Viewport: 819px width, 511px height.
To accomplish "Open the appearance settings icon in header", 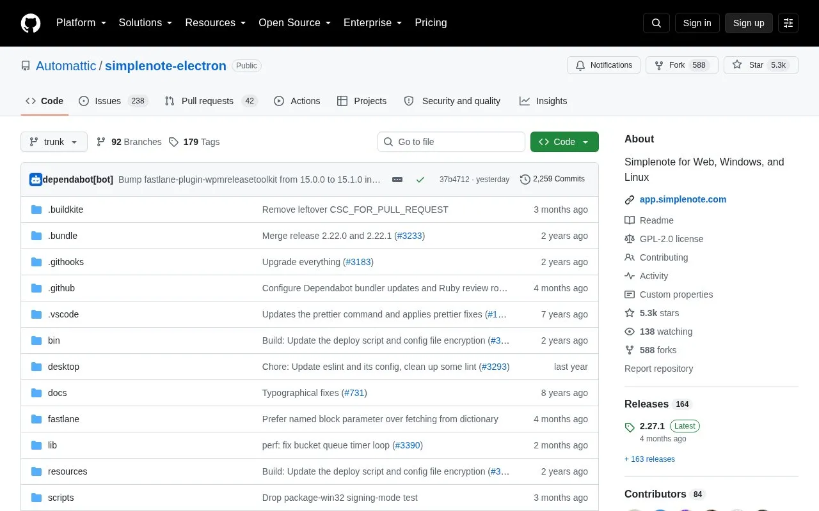I will click(788, 23).
